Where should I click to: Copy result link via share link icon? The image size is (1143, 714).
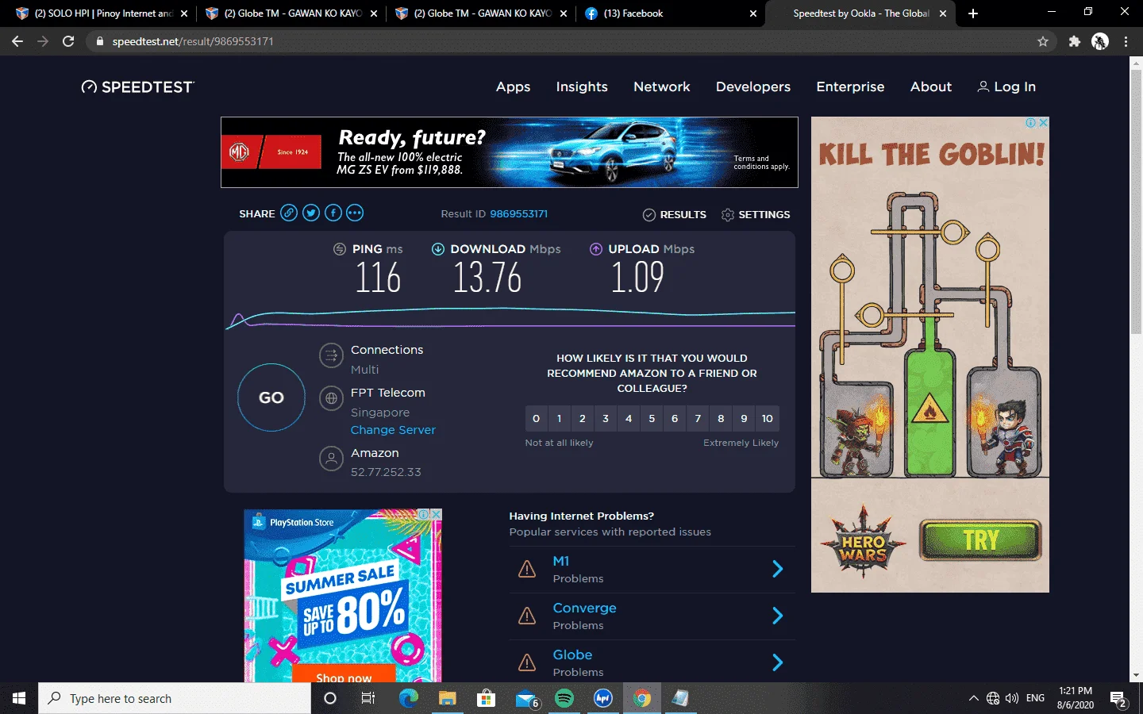pos(289,213)
